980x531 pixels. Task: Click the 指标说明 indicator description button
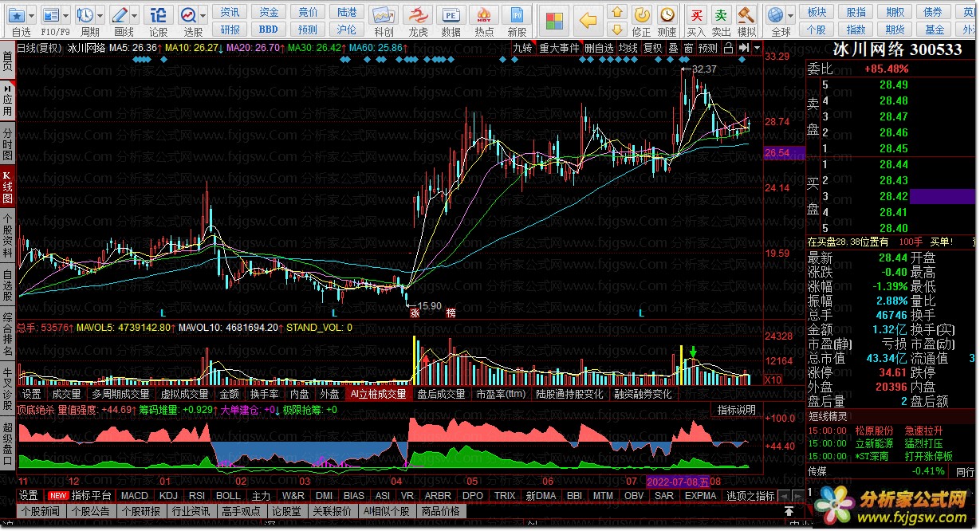point(736,410)
